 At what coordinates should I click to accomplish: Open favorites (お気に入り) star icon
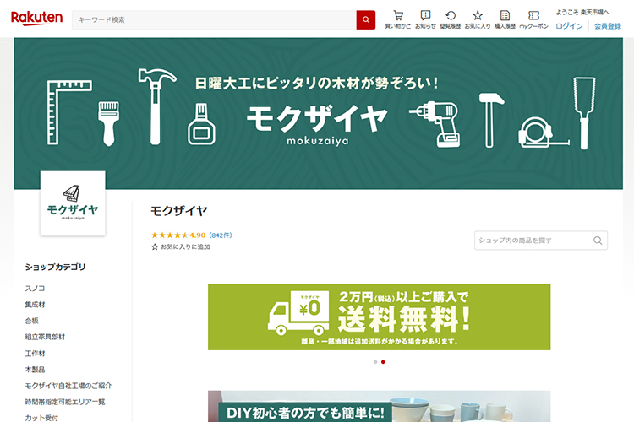(477, 19)
